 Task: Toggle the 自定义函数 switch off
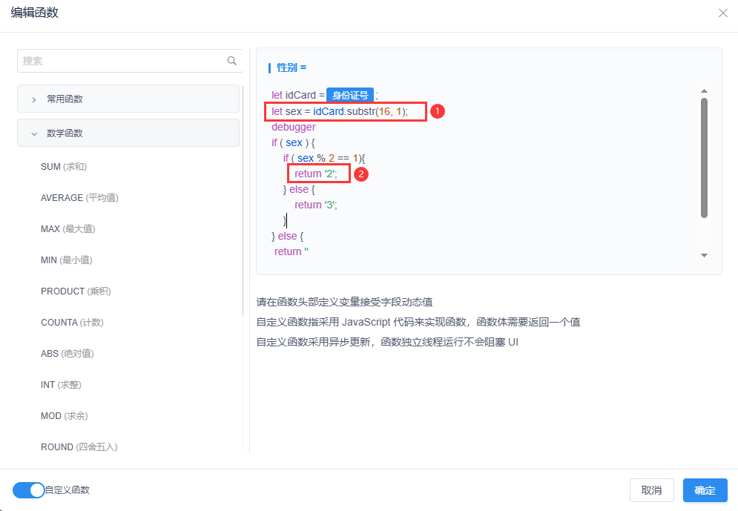coord(29,489)
